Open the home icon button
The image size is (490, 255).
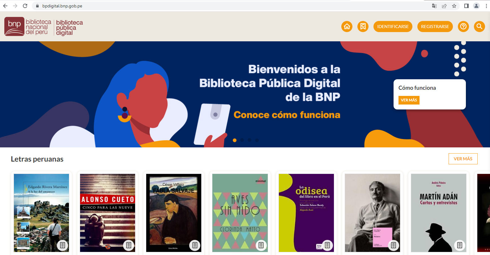347,27
